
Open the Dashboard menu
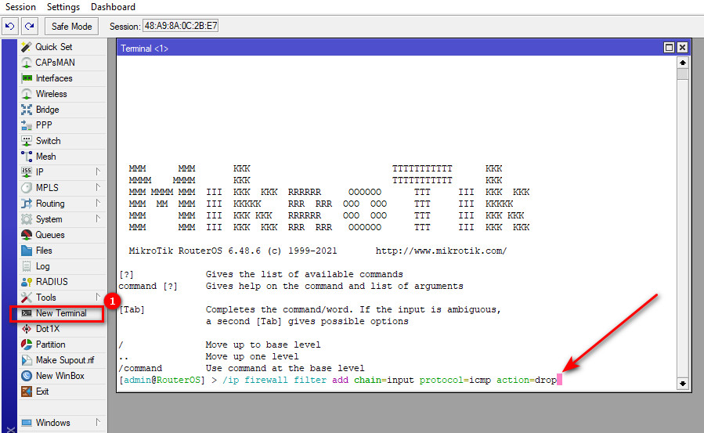point(113,7)
